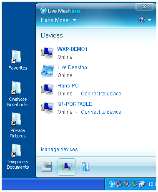Select the Devices tab icon at bottom
Viewport: 158px width, 192px height.
(x=67, y=167)
